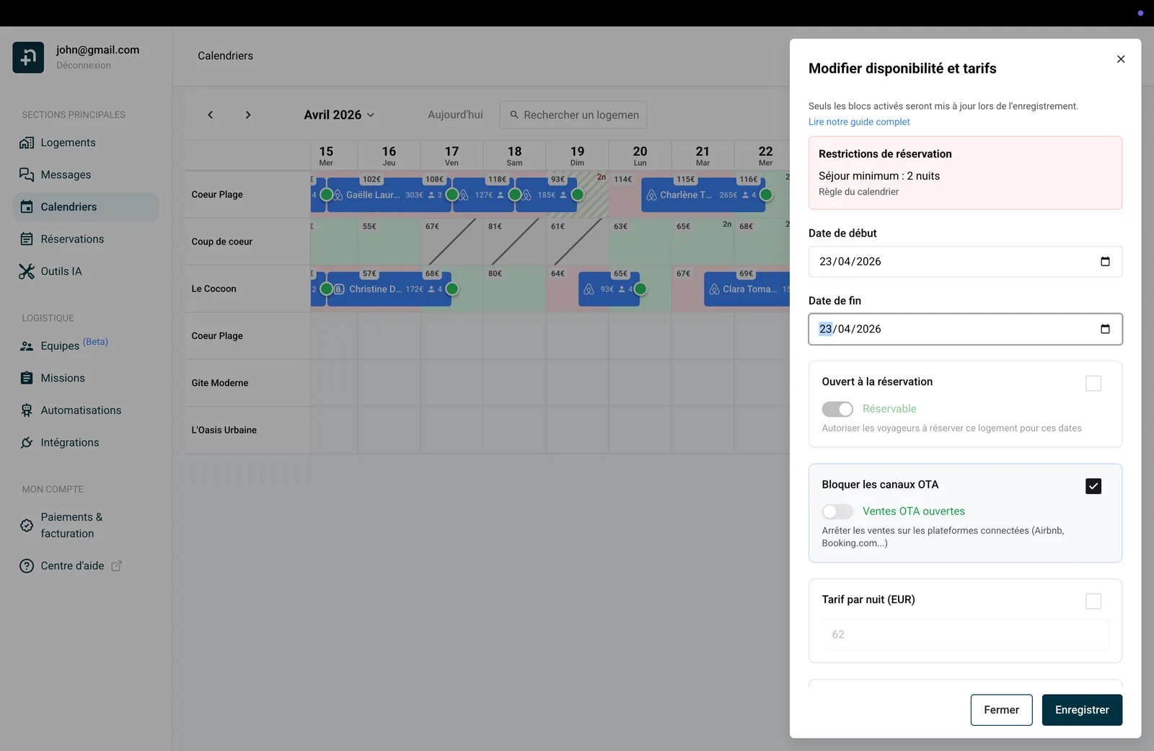Viewport: 1154px width, 751px height.
Task: Click the Fermer button
Action: pos(1001,710)
